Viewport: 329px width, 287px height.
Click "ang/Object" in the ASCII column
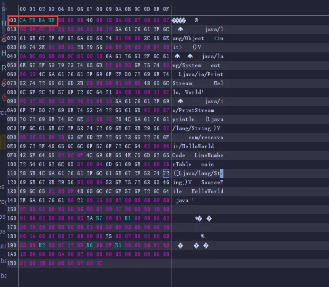click(188, 38)
